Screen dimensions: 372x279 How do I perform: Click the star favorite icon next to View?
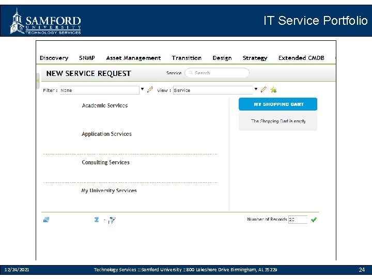[273, 90]
